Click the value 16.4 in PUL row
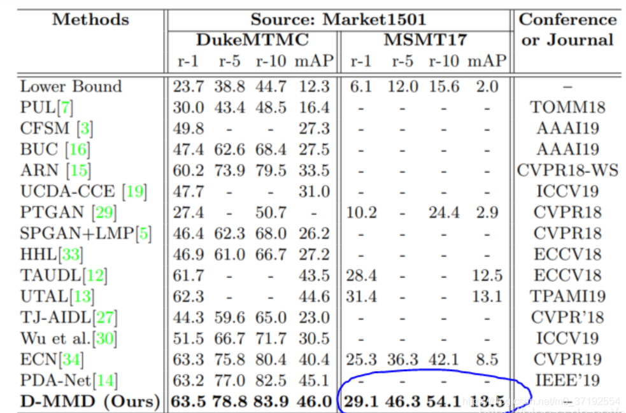This screenshot has height=413, width=626. point(314,108)
